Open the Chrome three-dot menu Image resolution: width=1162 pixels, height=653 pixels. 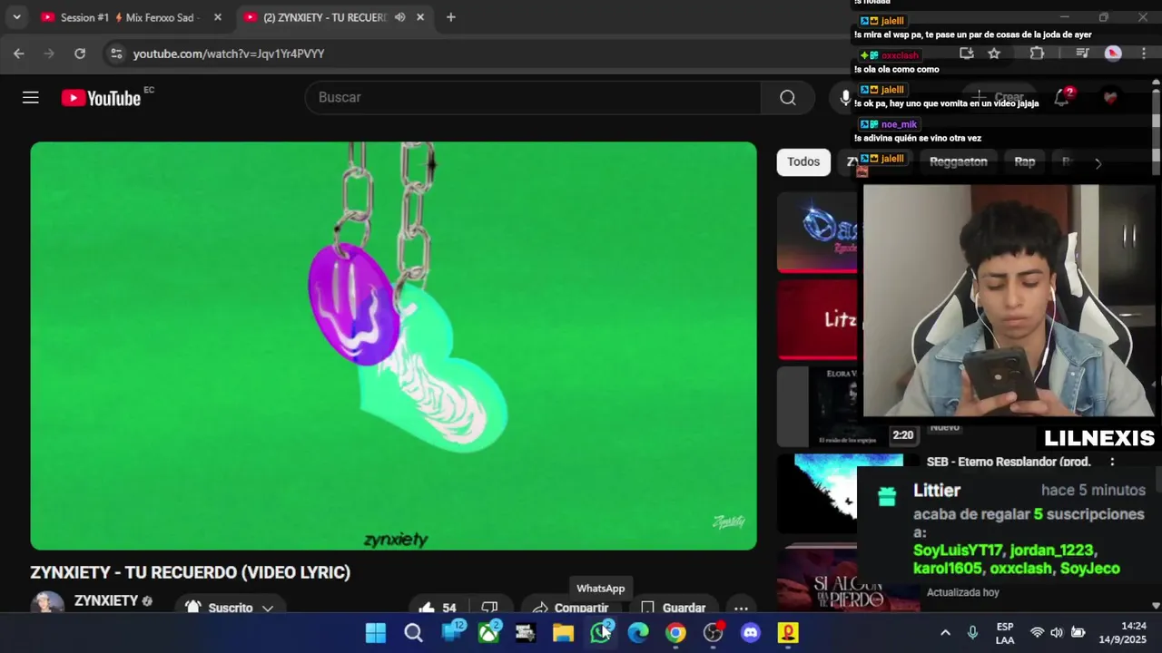tap(1143, 54)
